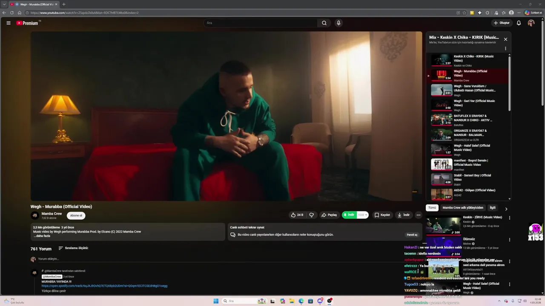The image size is (545, 306).
Task: Play BATUFLEX X ERAY067 AKTIV playlist item
Action: pos(468,120)
